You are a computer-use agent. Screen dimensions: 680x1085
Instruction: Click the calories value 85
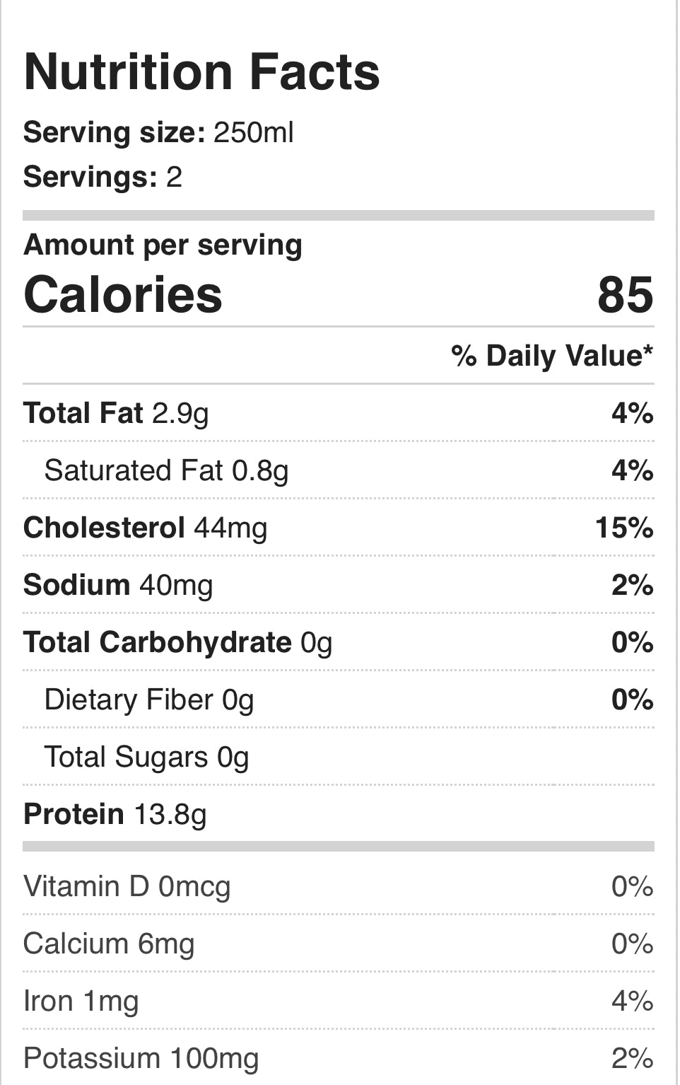pyautogui.click(x=625, y=295)
